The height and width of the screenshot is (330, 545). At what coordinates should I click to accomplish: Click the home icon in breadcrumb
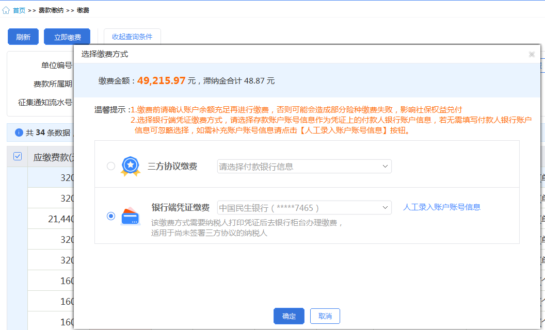point(6,10)
